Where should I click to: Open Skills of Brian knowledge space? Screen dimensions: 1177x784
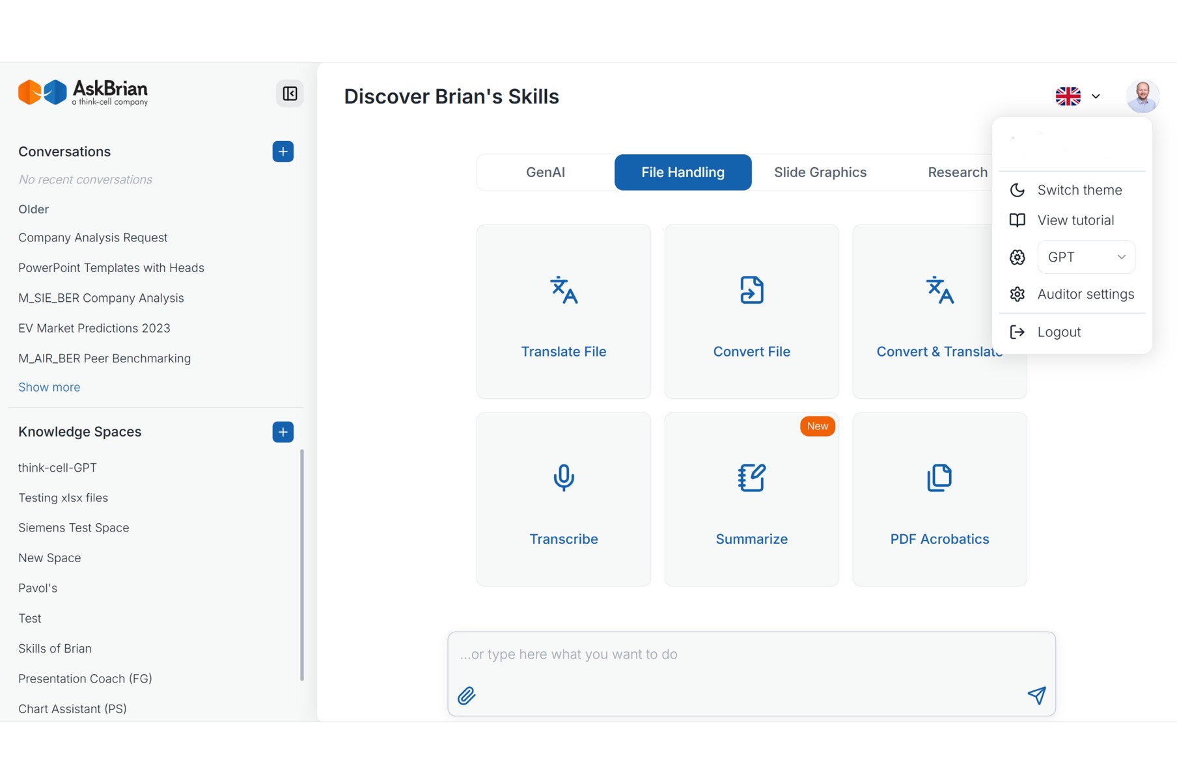pos(55,649)
